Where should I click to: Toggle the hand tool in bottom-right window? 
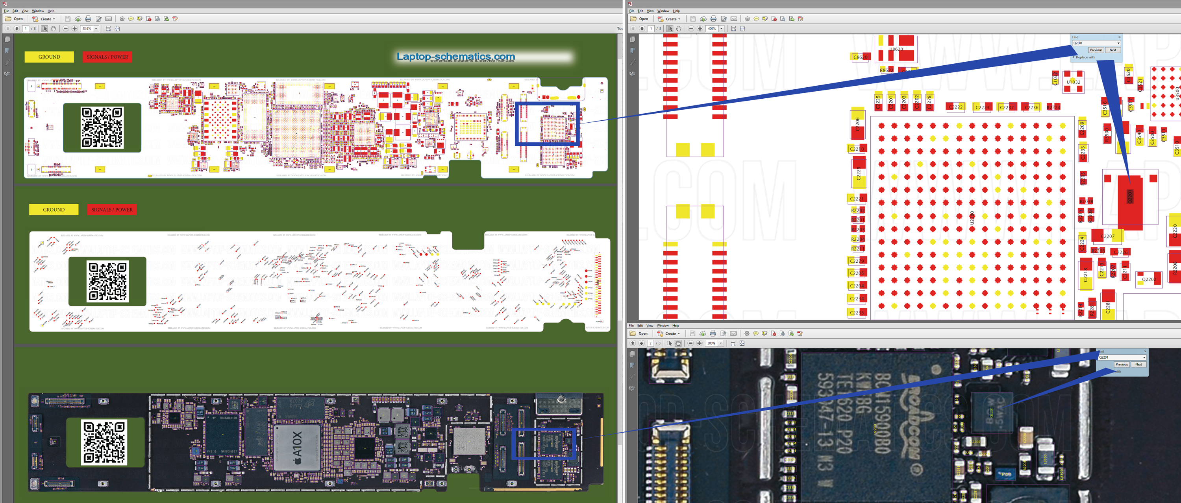(678, 343)
